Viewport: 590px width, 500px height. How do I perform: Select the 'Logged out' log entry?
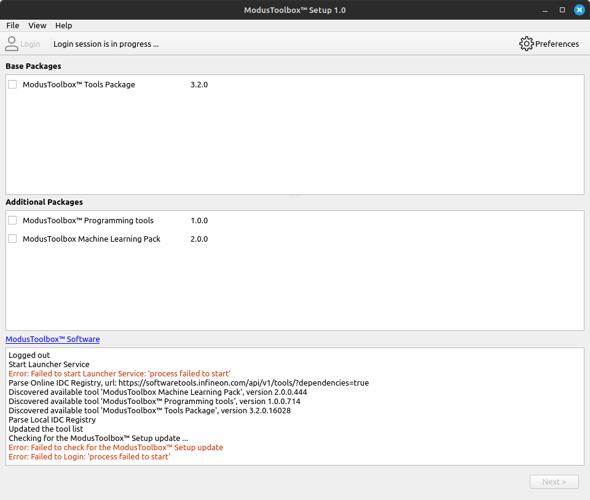tap(28, 355)
